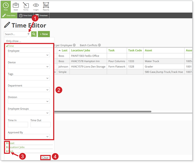Switch to the Timesheet tab
Viewport: 195px width, 163px height.
click(42, 15)
